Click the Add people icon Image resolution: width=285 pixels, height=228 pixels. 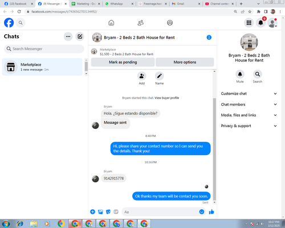[x=142, y=76]
